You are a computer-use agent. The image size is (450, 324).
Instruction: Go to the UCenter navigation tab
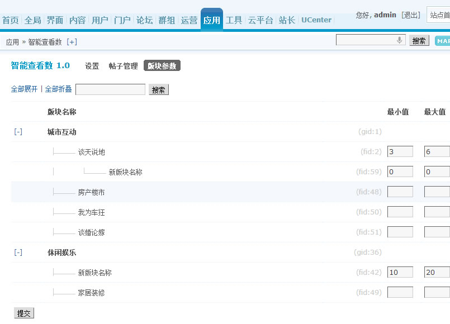[316, 20]
